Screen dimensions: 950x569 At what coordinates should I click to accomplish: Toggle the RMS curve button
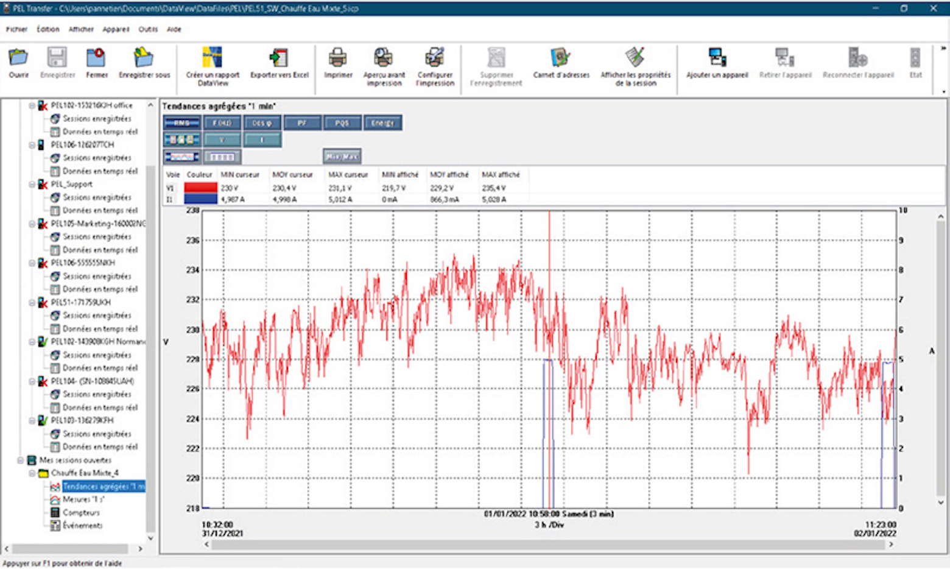[x=182, y=123]
